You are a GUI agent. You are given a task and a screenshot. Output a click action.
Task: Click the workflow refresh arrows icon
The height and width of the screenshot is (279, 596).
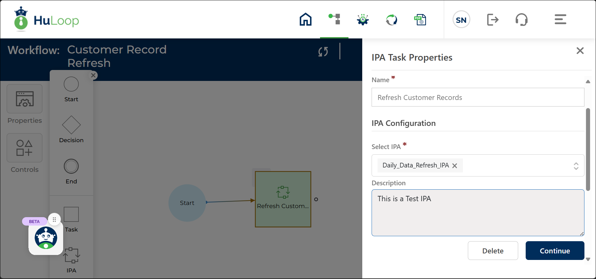pyautogui.click(x=323, y=52)
